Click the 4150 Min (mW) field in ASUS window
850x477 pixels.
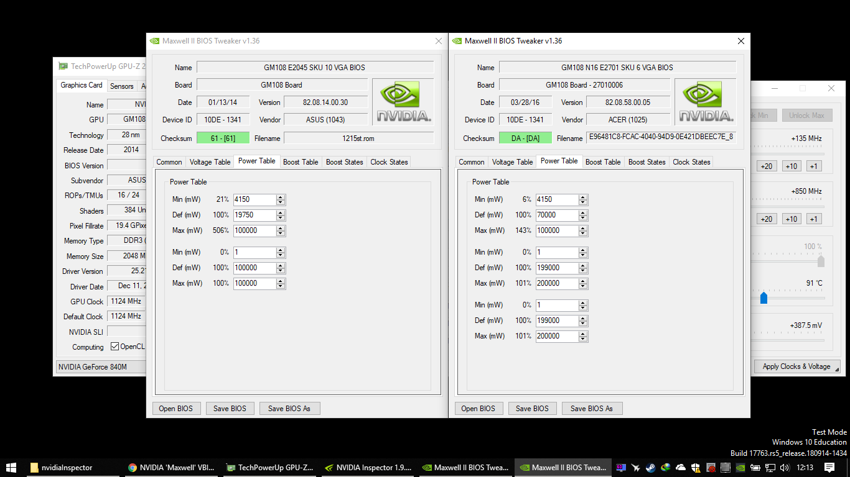point(255,199)
